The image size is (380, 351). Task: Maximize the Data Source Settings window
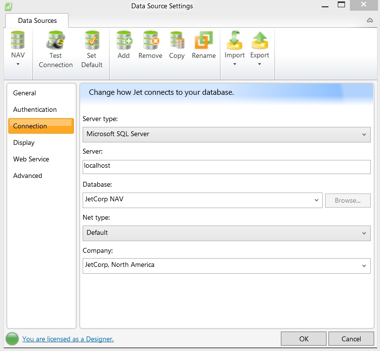click(x=342, y=5)
